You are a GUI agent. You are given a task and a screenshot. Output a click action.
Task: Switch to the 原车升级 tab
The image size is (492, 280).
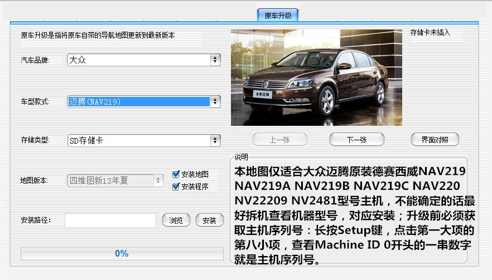(278, 16)
